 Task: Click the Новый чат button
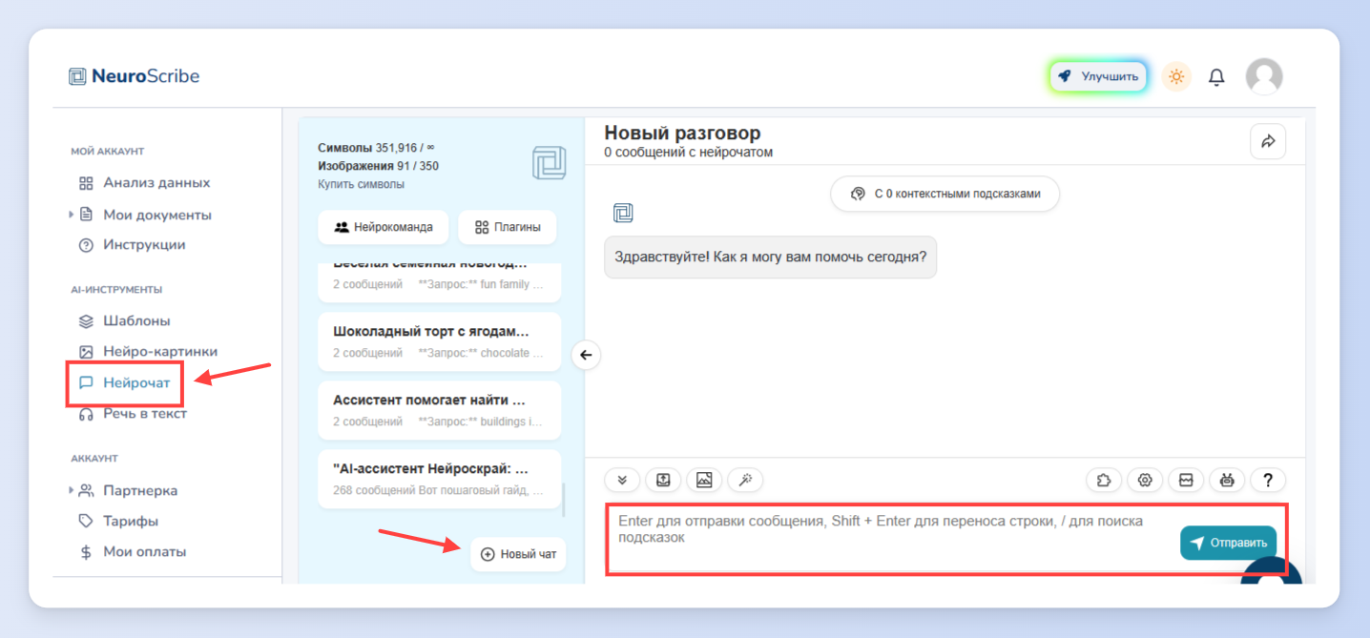point(518,554)
